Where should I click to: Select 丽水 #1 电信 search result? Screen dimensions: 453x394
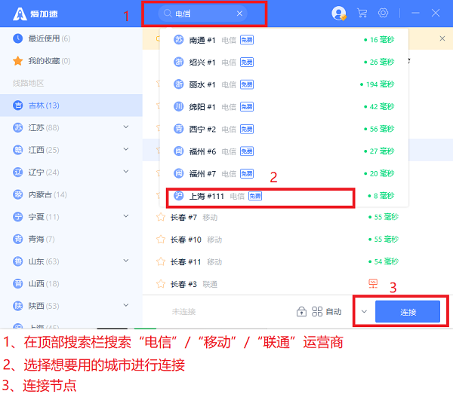click(x=284, y=84)
